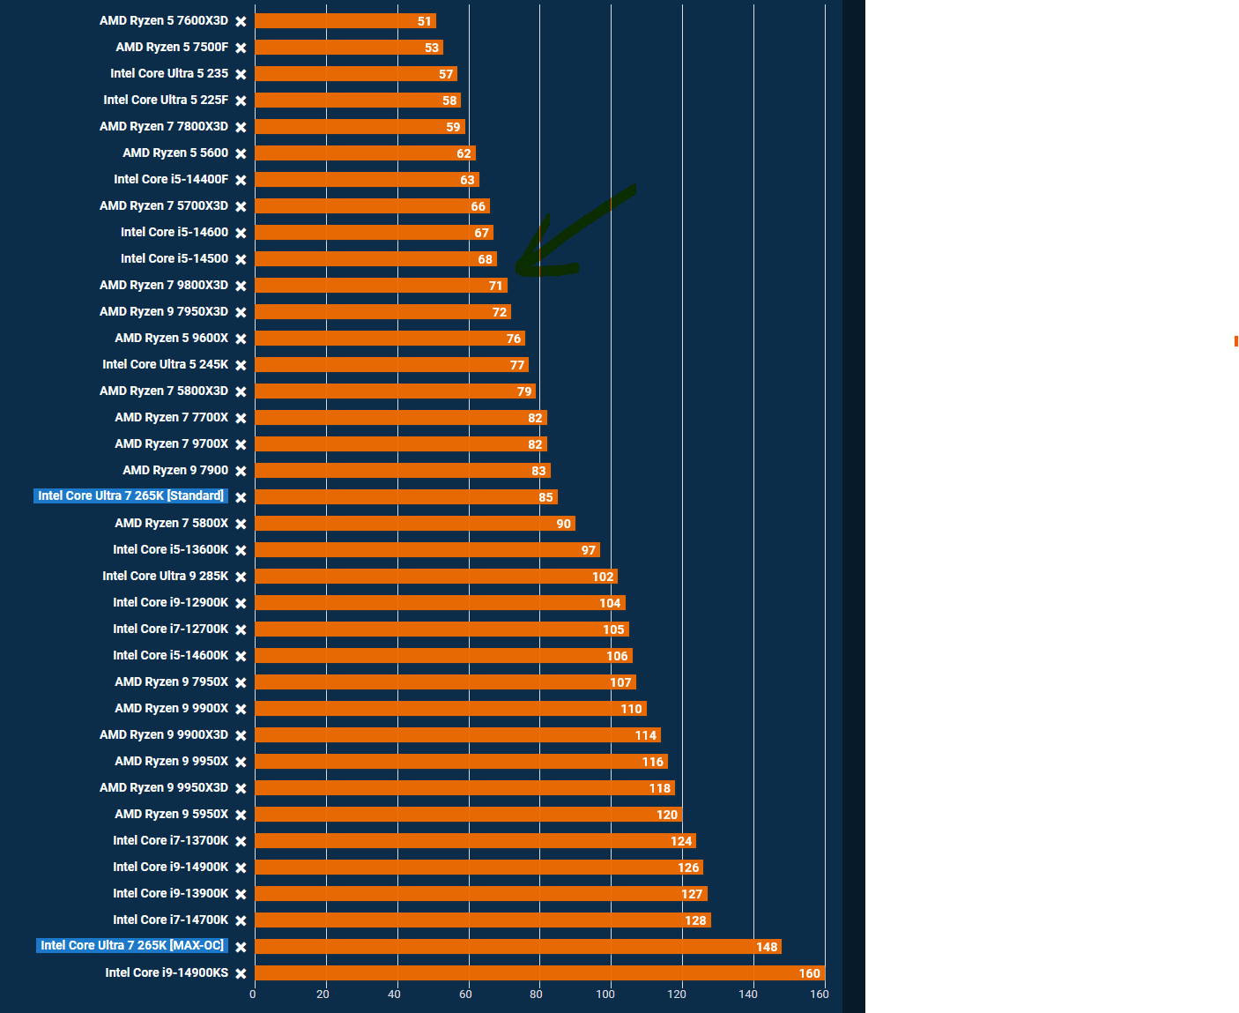
Task: Remove AMD Ryzen 9 7950X3D with X icon
Action: (x=241, y=312)
